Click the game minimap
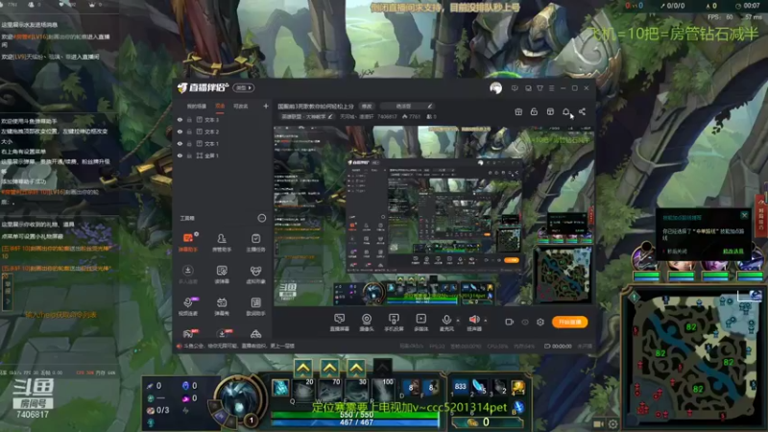This screenshot has width=768, height=432. pos(693,358)
